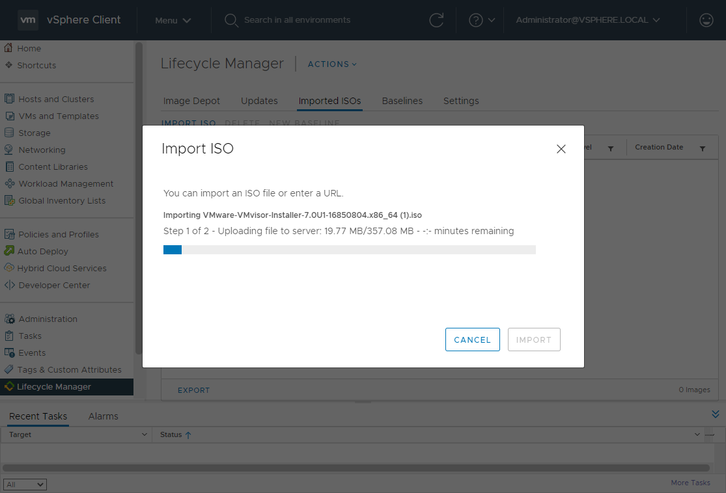Click the Tags & Custom Attributes icon
This screenshot has width=726, height=493.
(9, 369)
